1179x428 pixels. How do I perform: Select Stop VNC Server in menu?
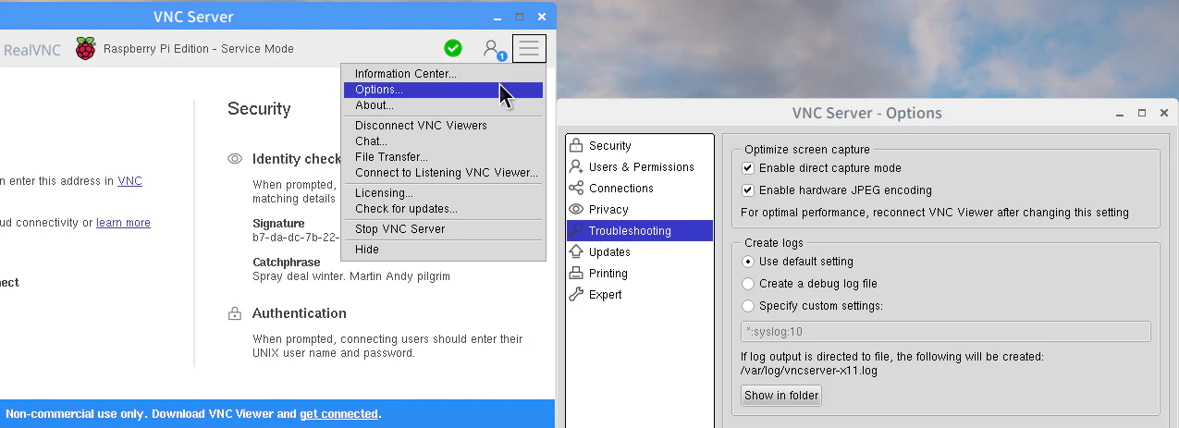coord(443,229)
